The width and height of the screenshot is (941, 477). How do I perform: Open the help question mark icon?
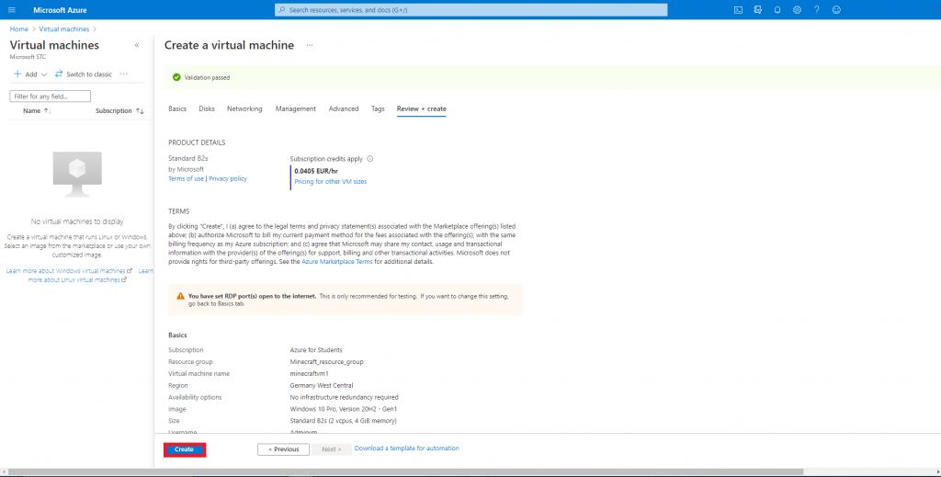[816, 10]
